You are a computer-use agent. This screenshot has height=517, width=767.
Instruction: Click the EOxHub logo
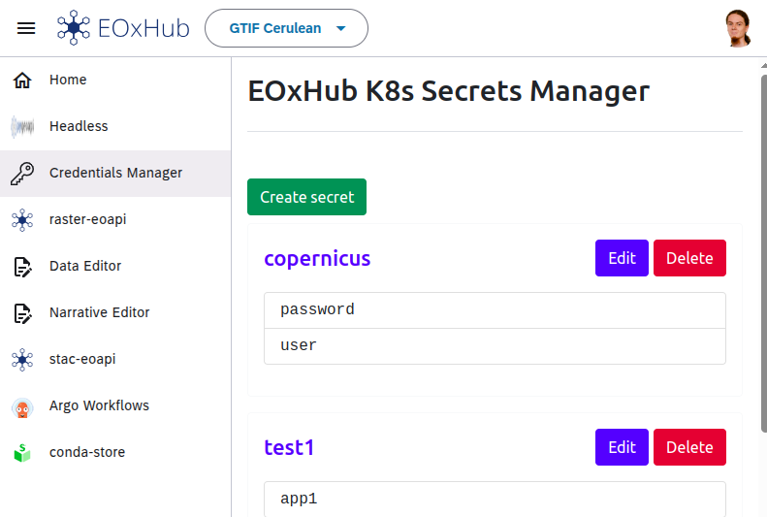(x=122, y=28)
